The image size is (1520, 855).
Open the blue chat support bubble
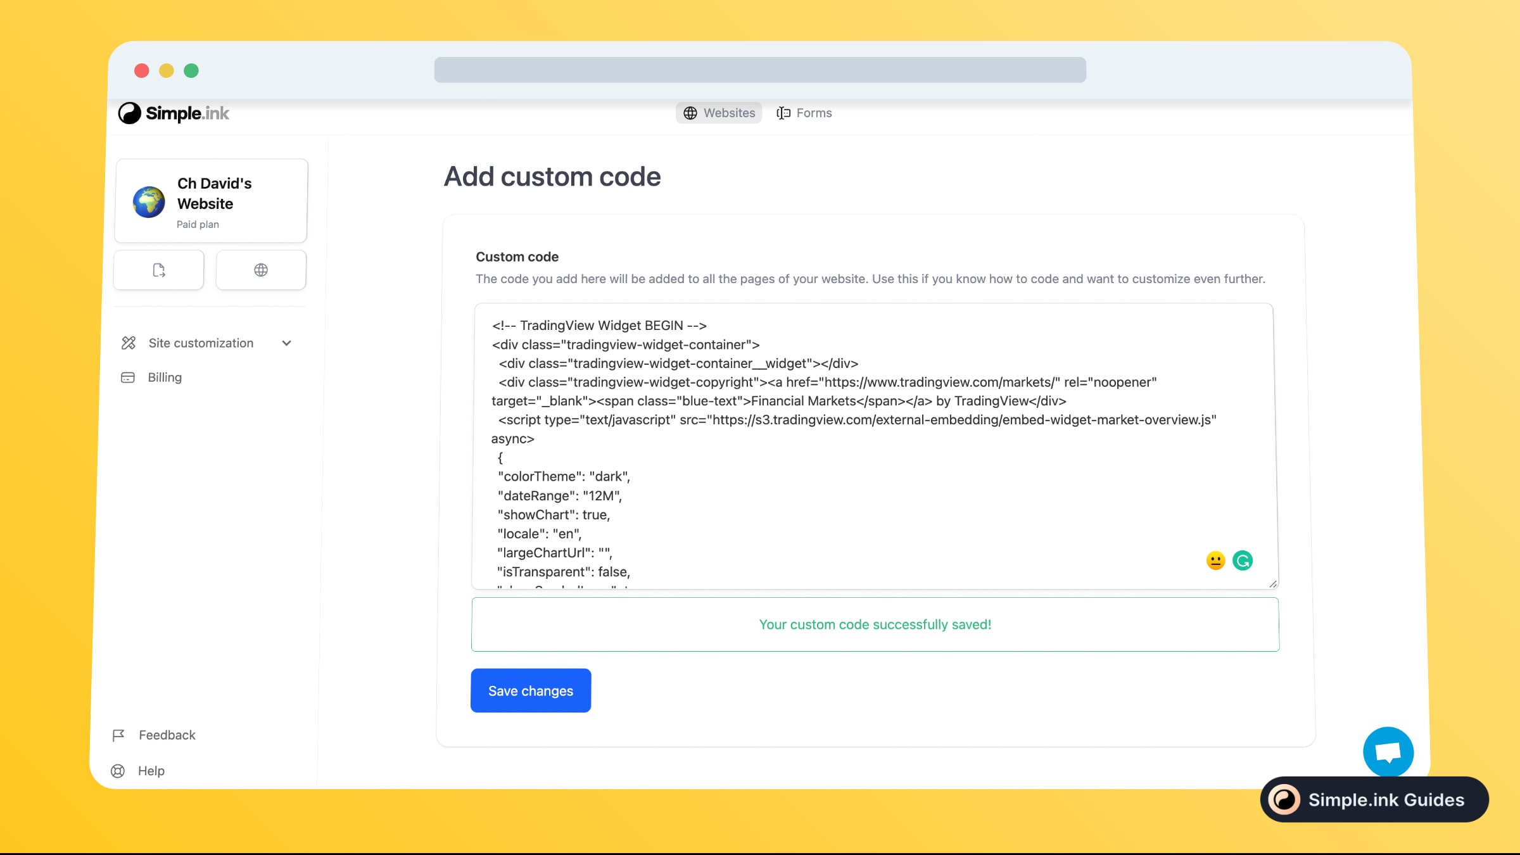(x=1388, y=752)
